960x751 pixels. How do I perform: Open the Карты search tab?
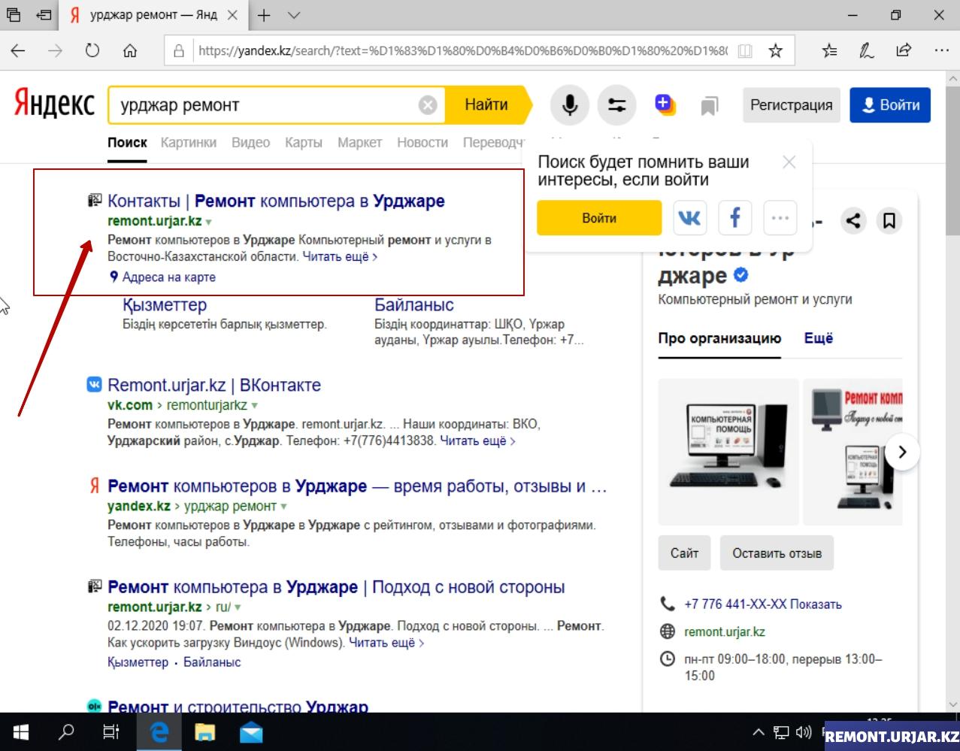[x=303, y=142]
